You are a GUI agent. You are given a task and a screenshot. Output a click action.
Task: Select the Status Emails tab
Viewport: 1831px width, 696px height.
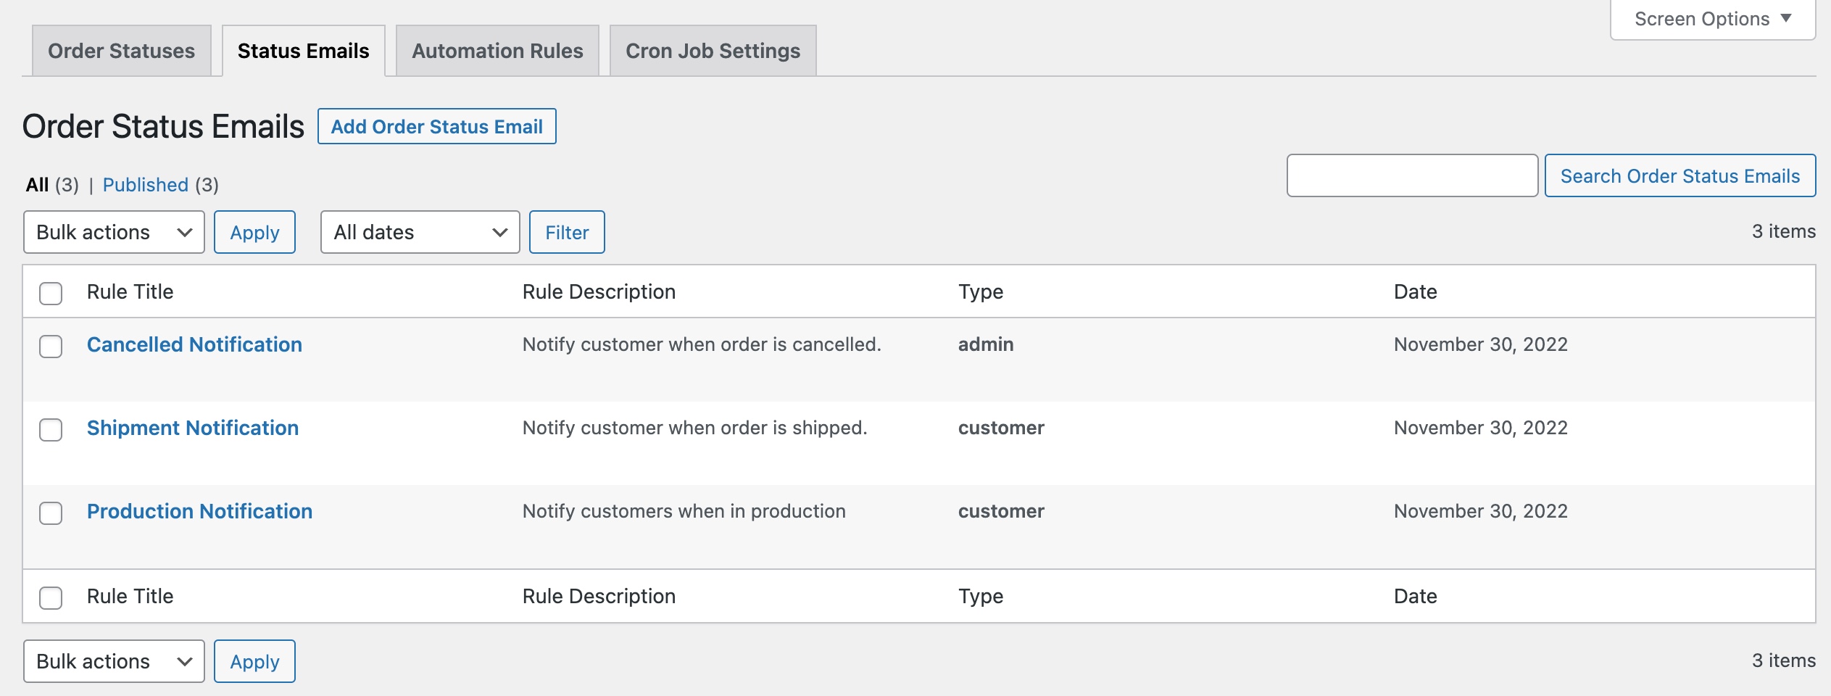click(x=304, y=49)
